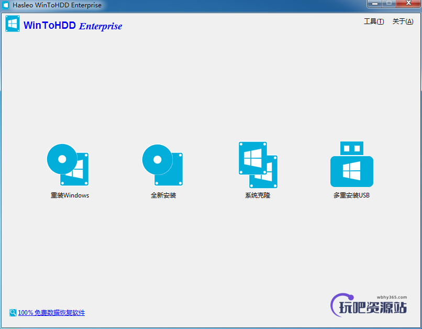
Task: Open the 关于(A) About menu
Action: pyautogui.click(x=403, y=21)
